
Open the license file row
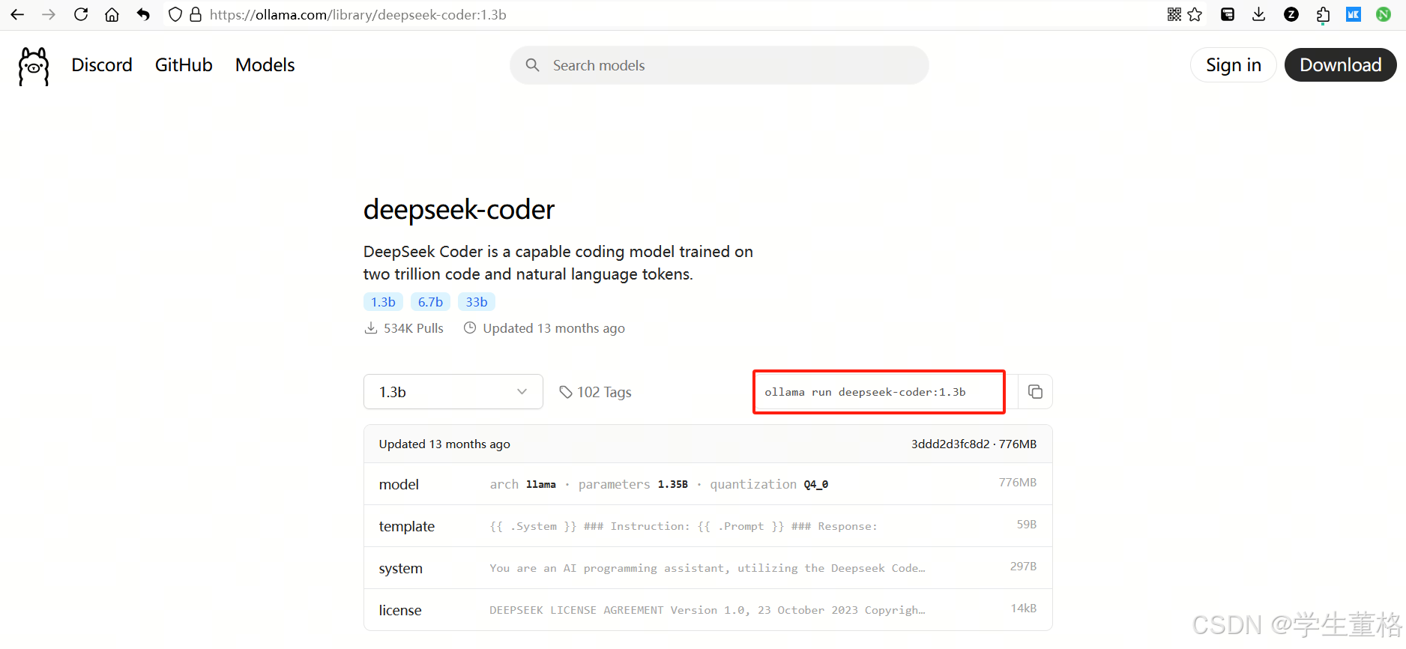pos(708,610)
